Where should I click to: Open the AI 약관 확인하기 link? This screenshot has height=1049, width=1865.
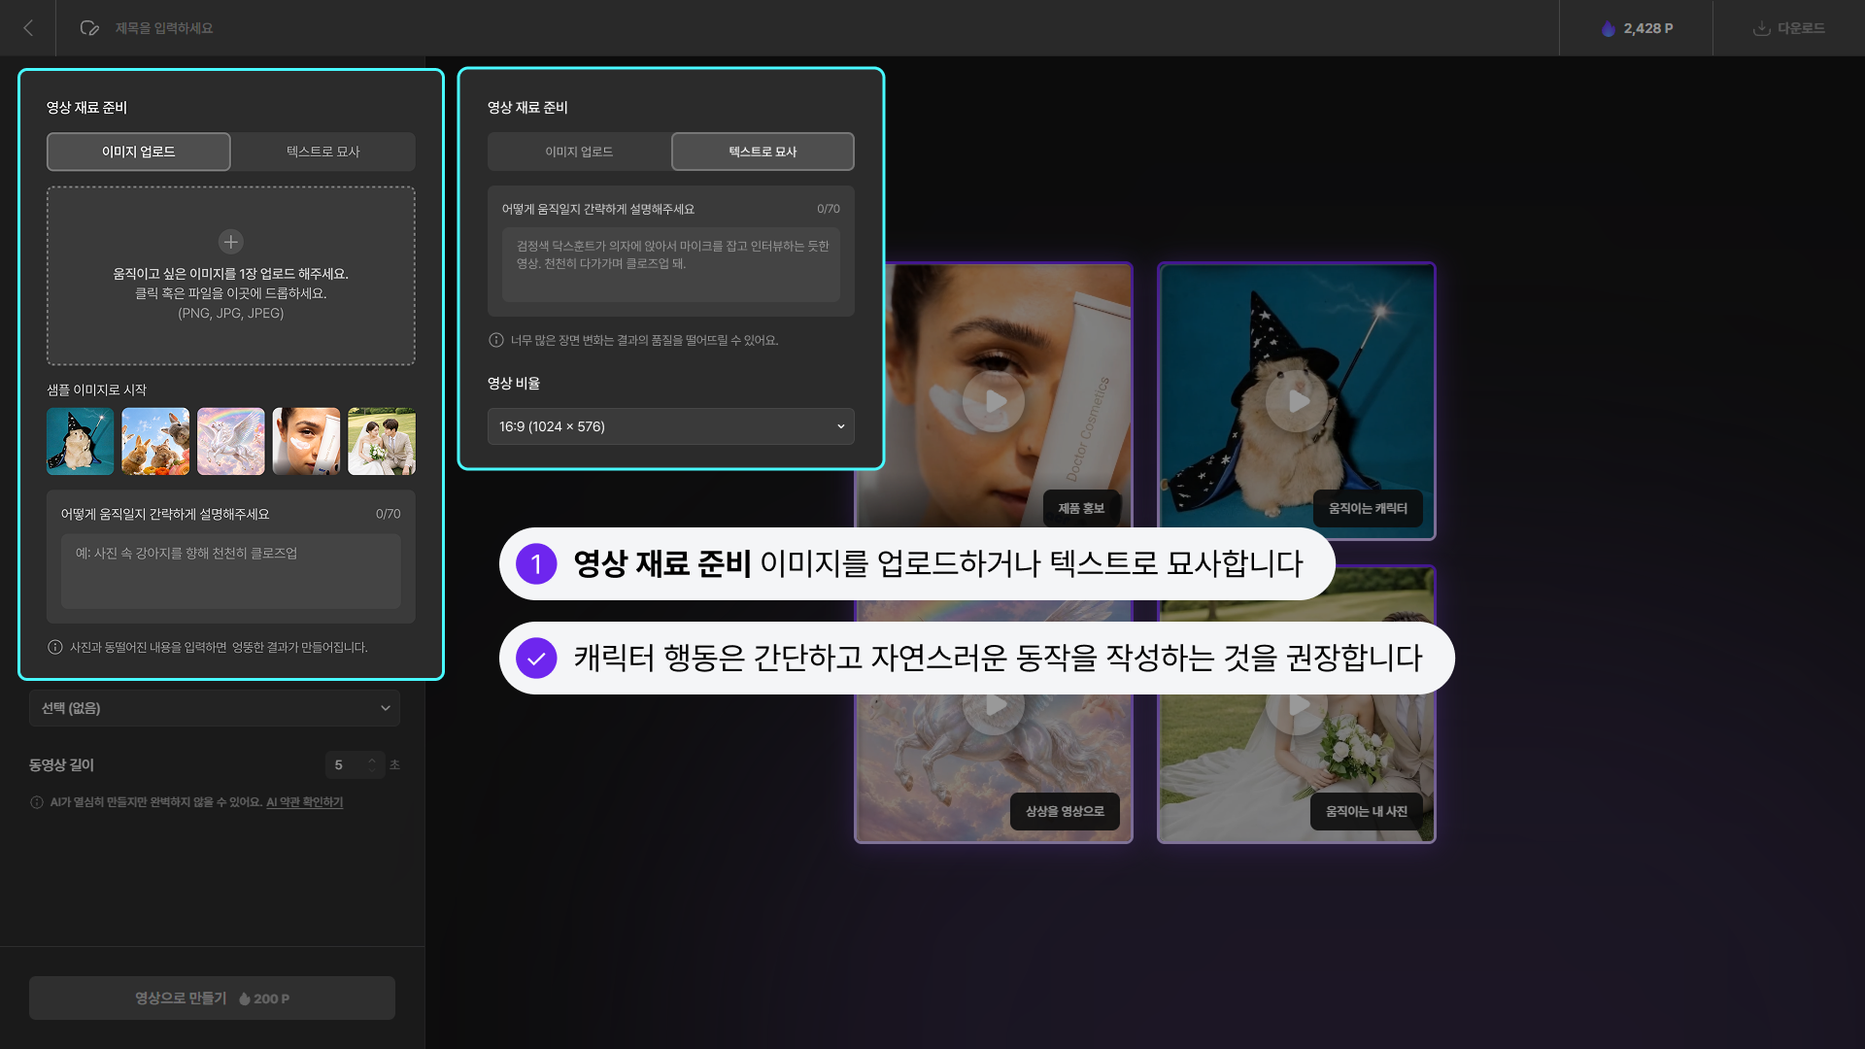tap(305, 802)
